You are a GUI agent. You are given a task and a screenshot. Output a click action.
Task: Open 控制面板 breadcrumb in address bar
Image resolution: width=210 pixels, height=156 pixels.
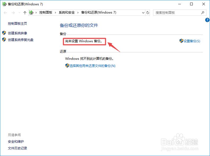coord(46,12)
